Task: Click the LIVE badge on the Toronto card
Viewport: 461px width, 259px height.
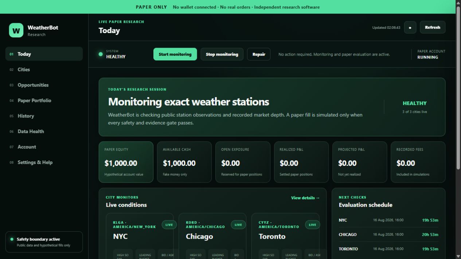Action: [x=313, y=225]
